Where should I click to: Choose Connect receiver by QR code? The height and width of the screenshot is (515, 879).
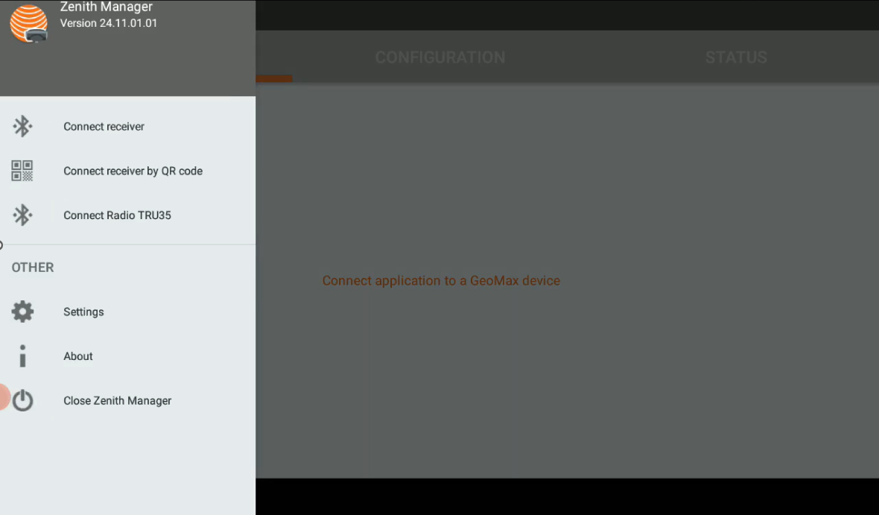pos(133,171)
